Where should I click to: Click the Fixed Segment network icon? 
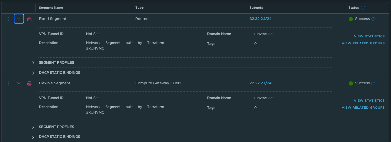[29, 19]
